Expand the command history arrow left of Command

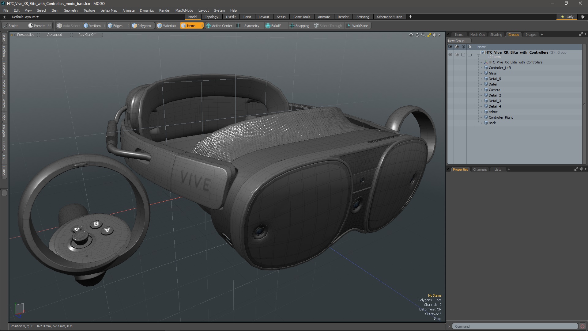449,326
